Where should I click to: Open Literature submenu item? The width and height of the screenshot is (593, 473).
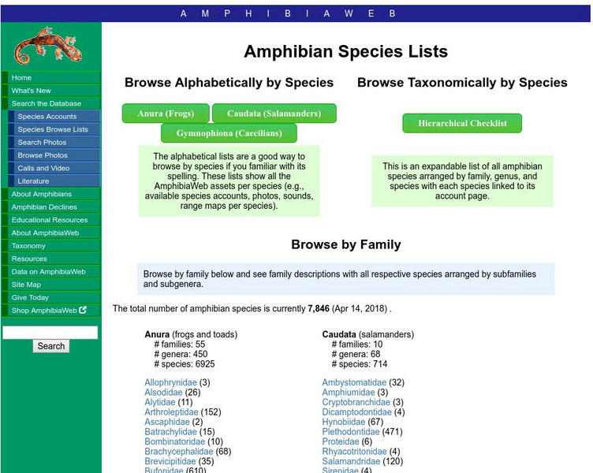click(54, 181)
